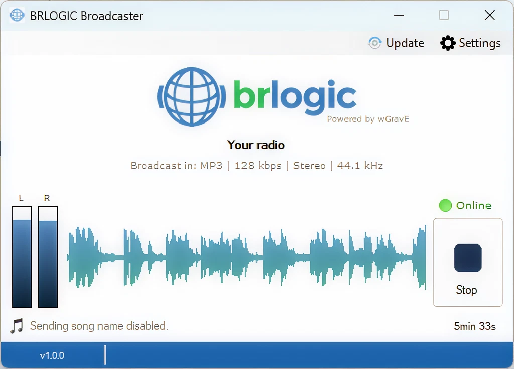Click the right channel R level meter
This screenshot has width=514, height=369.
(x=48, y=257)
